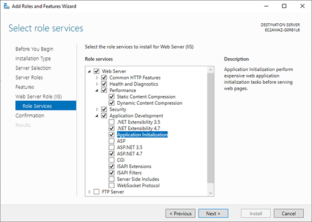Click the greyed-out Install button
The image size is (312, 222).
point(256,214)
